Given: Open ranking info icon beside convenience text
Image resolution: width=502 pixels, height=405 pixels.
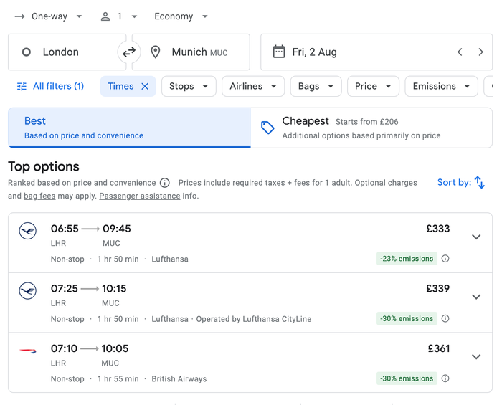Looking at the screenshot, I should (x=164, y=183).
